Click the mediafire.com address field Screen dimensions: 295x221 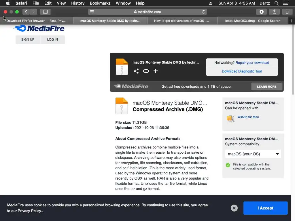tap(147, 12)
